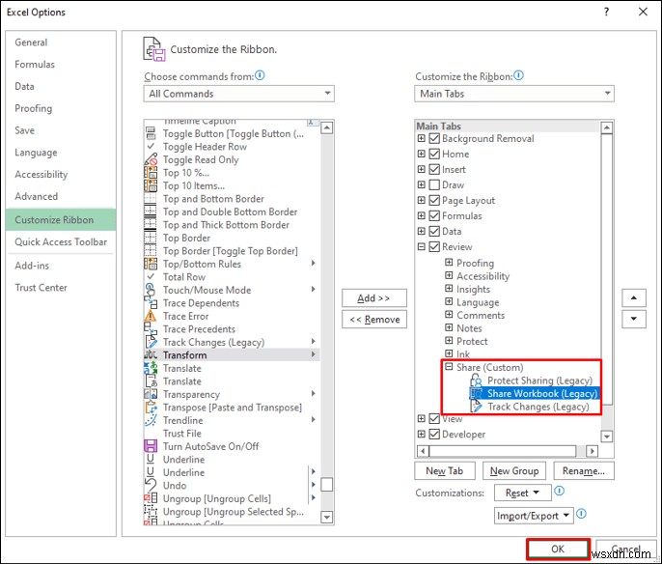
Task: Click the Rename... button
Action: [x=584, y=470]
